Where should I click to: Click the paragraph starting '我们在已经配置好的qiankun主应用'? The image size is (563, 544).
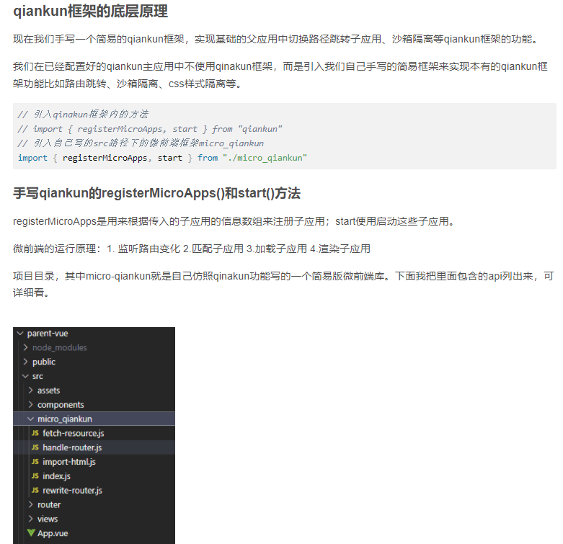pyautogui.click(x=280, y=75)
